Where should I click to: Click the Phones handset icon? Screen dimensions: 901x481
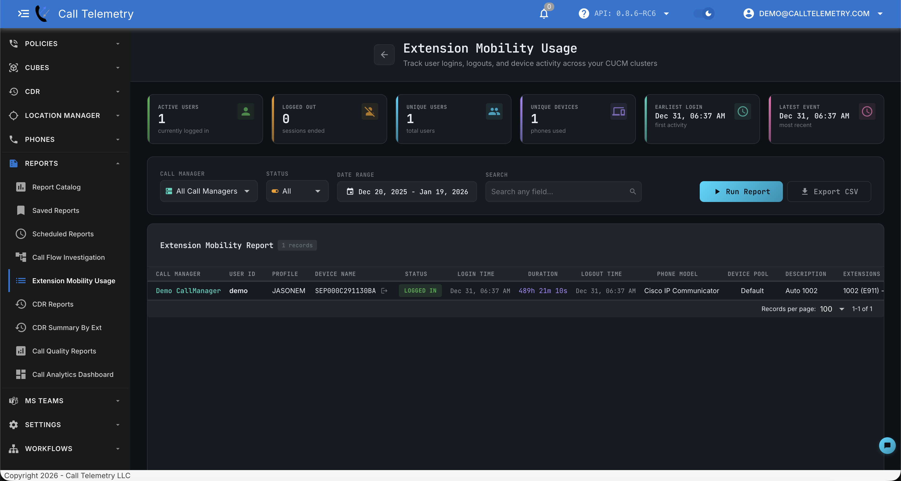click(x=13, y=139)
